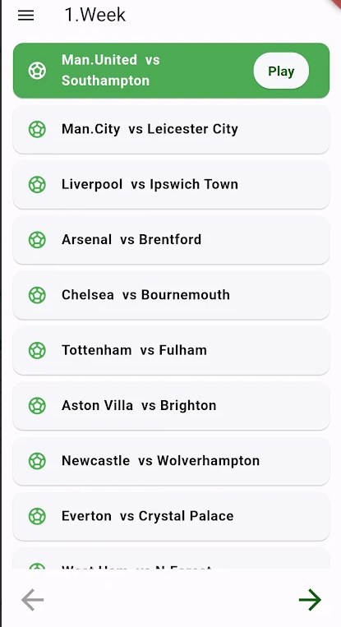Click soccer ball icon beside Chelsea match
The width and height of the screenshot is (341, 627).
[37, 295]
